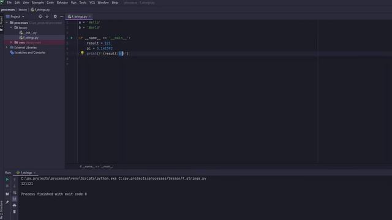392x220 pixels.
Task: Click the python.exe command line in console
Action: [x=114, y=178]
